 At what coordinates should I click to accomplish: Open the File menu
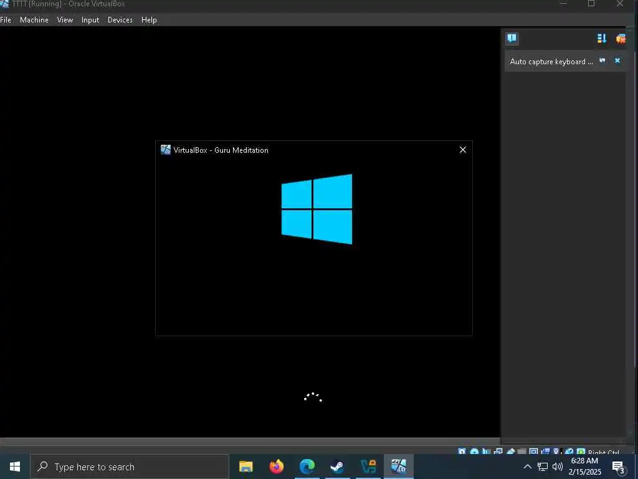6,19
